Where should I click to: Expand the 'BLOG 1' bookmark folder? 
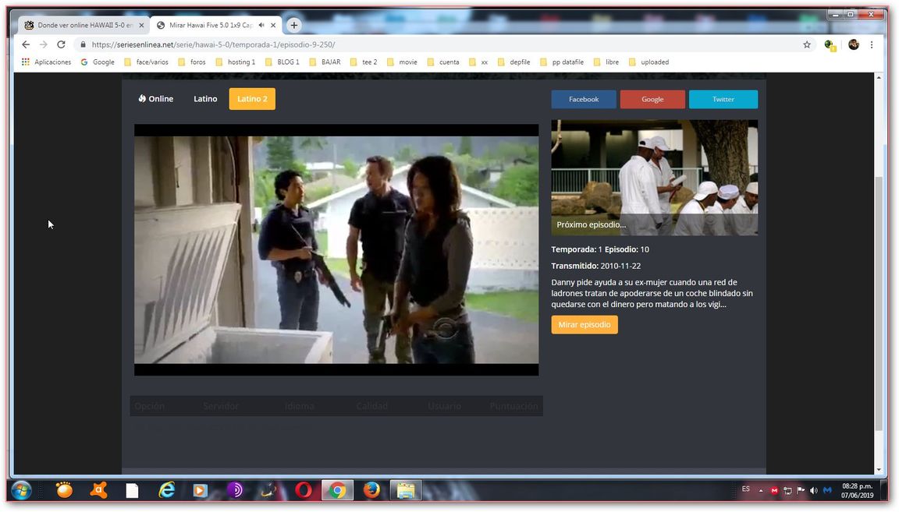[282, 62]
